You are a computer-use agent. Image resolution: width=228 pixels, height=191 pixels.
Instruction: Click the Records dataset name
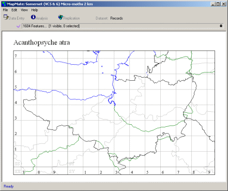116,18
